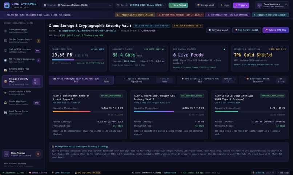This screenshot has height=175, width=293.
Task: Click the New Project button
Action: click(x=178, y=5)
